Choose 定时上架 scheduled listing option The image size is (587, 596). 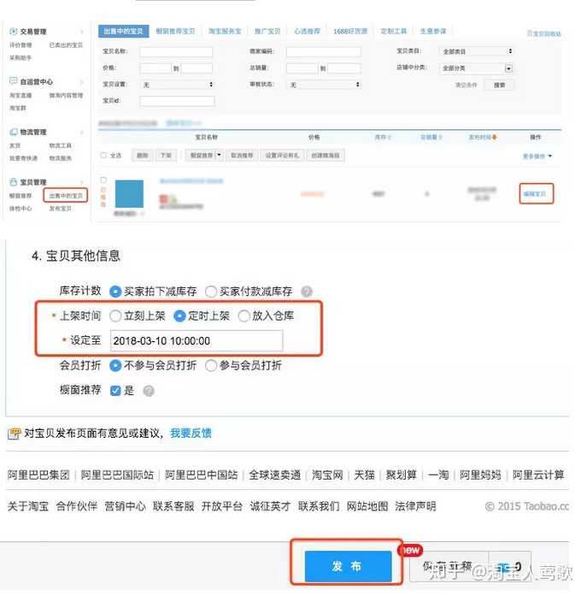(179, 316)
